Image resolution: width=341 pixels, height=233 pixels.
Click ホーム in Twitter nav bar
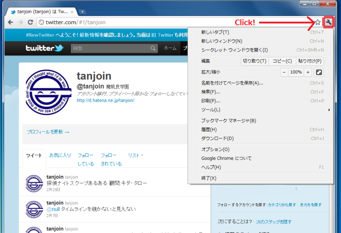pos(170,48)
